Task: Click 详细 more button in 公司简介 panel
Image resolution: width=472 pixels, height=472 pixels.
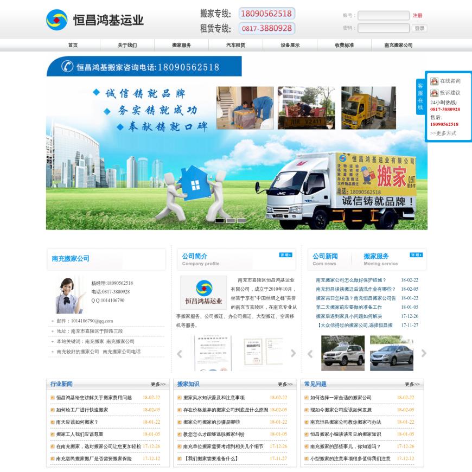Action: [x=286, y=255]
